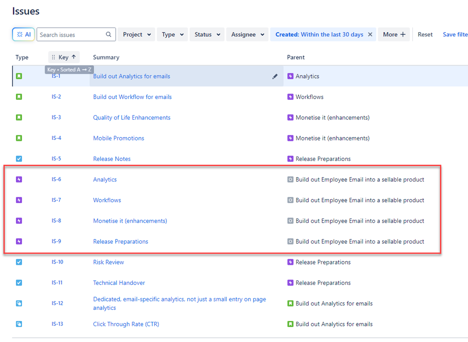This screenshot has height=342, width=468.
Task: Open the Project filter dropdown
Action: 136,35
